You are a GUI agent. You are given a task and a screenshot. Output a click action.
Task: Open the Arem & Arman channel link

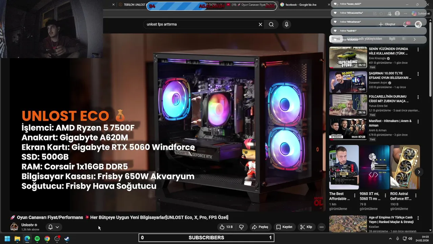coord(378,130)
